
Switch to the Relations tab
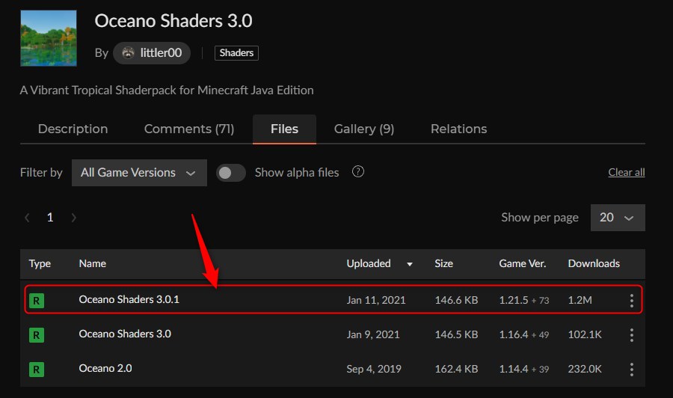pyautogui.click(x=459, y=129)
